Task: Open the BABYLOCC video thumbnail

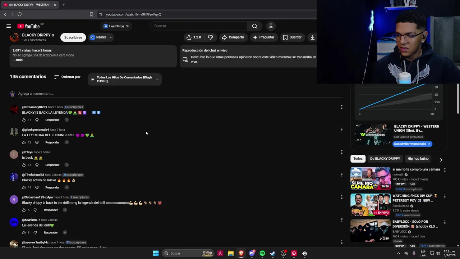Action: pyautogui.click(x=371, y=231)
